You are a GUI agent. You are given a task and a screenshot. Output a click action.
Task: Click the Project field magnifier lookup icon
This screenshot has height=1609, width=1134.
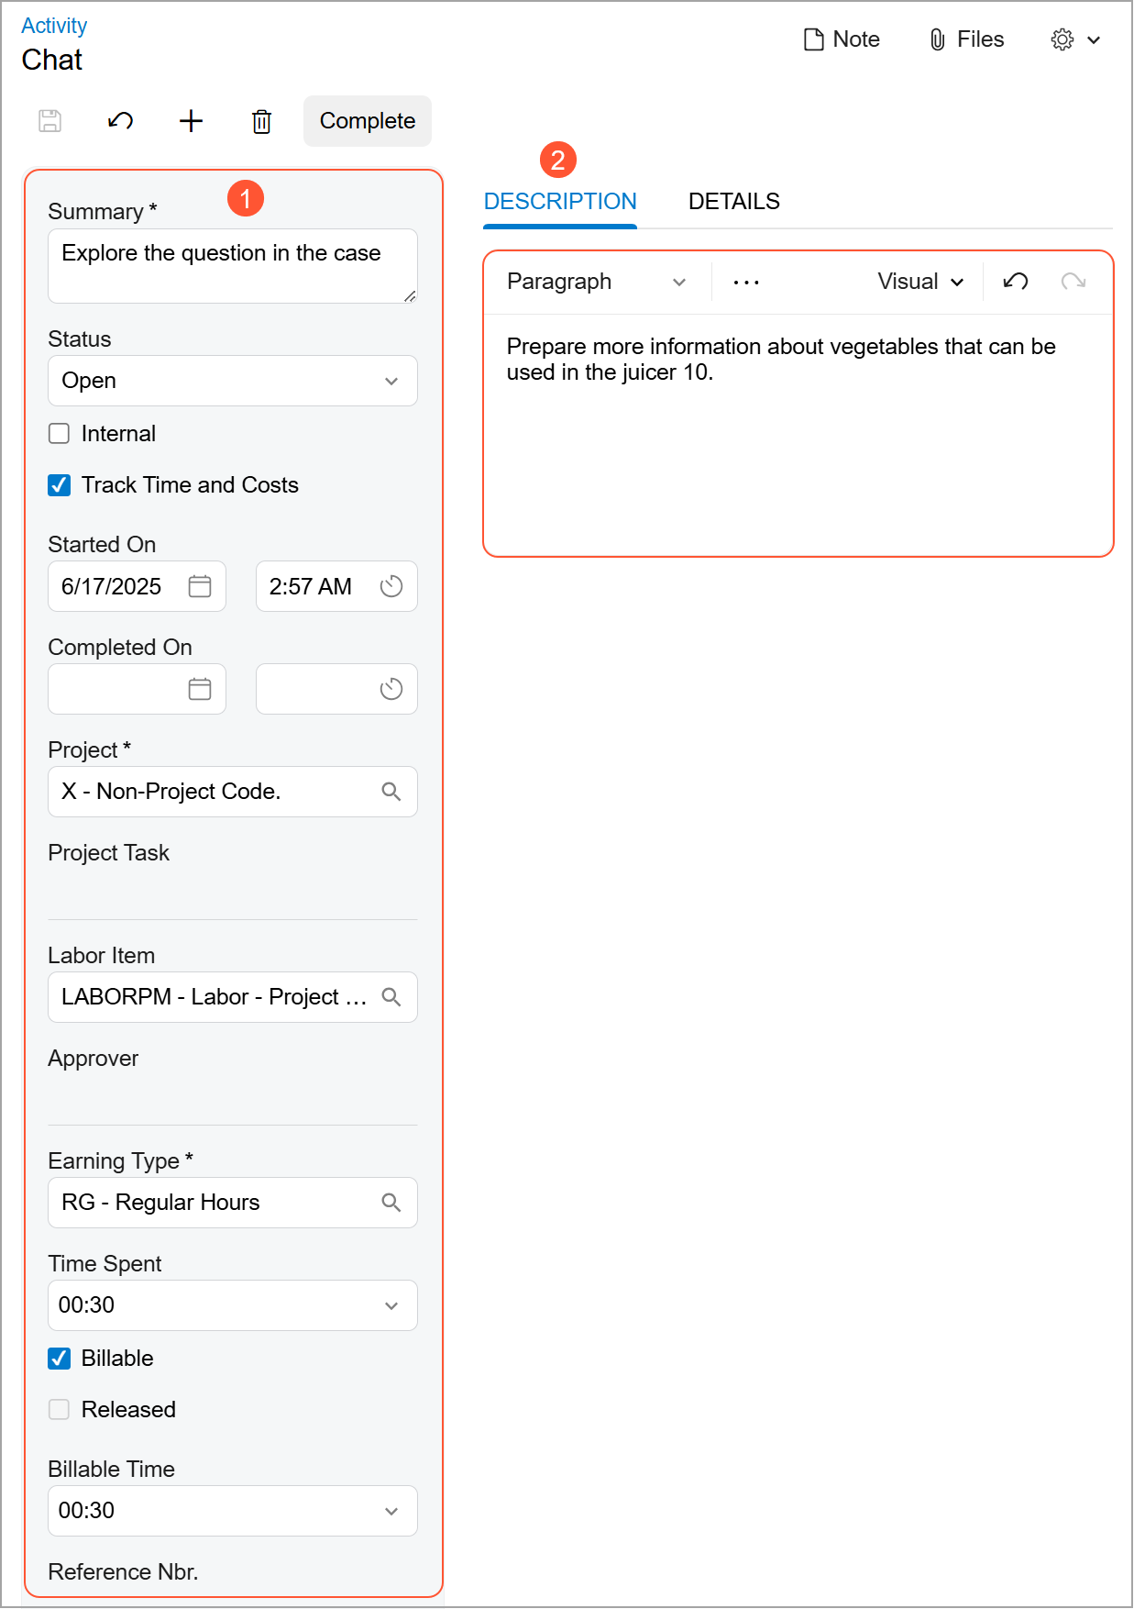(391, 792)
